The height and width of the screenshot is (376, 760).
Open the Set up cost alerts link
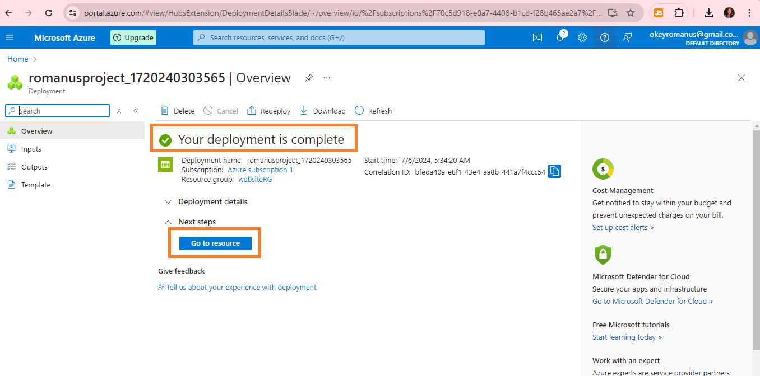tap(623, 227)
